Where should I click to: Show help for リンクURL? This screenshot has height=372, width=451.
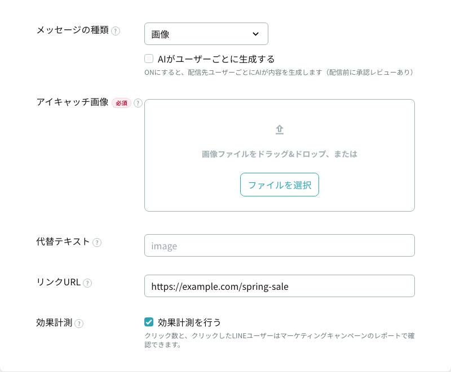click(x=87, y=283)
